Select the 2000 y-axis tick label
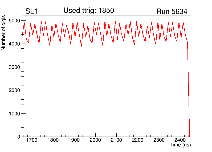 click(15, 90)
